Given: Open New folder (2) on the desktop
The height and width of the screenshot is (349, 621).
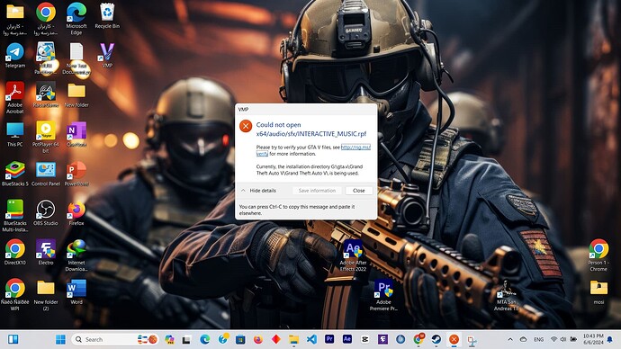Looking at the screenshot, I should (46, 295).
